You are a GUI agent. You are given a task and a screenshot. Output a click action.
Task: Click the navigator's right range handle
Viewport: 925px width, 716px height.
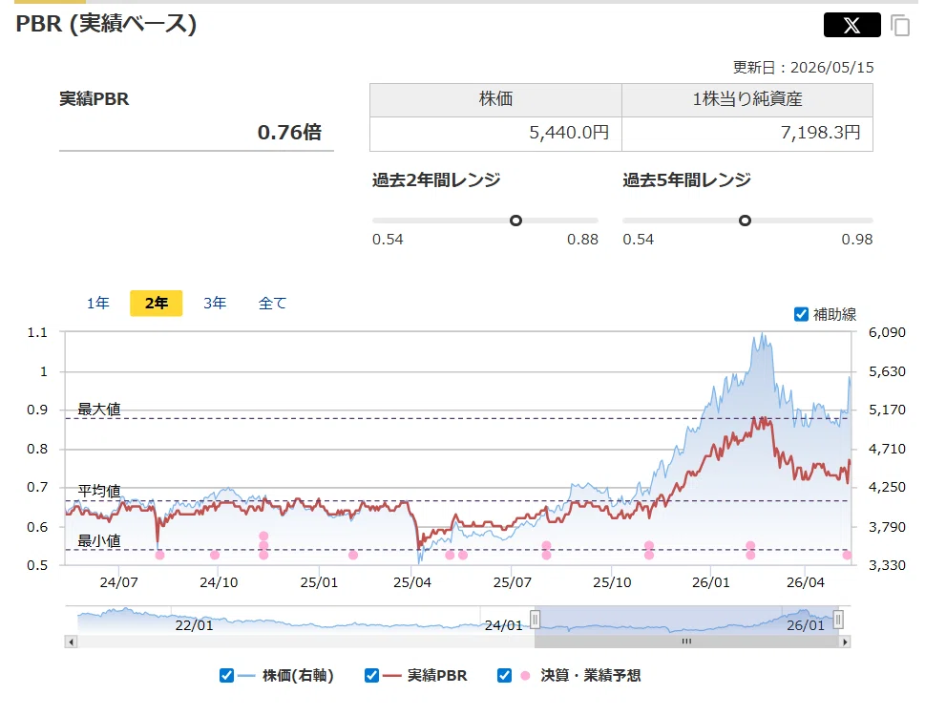[838, 620]
